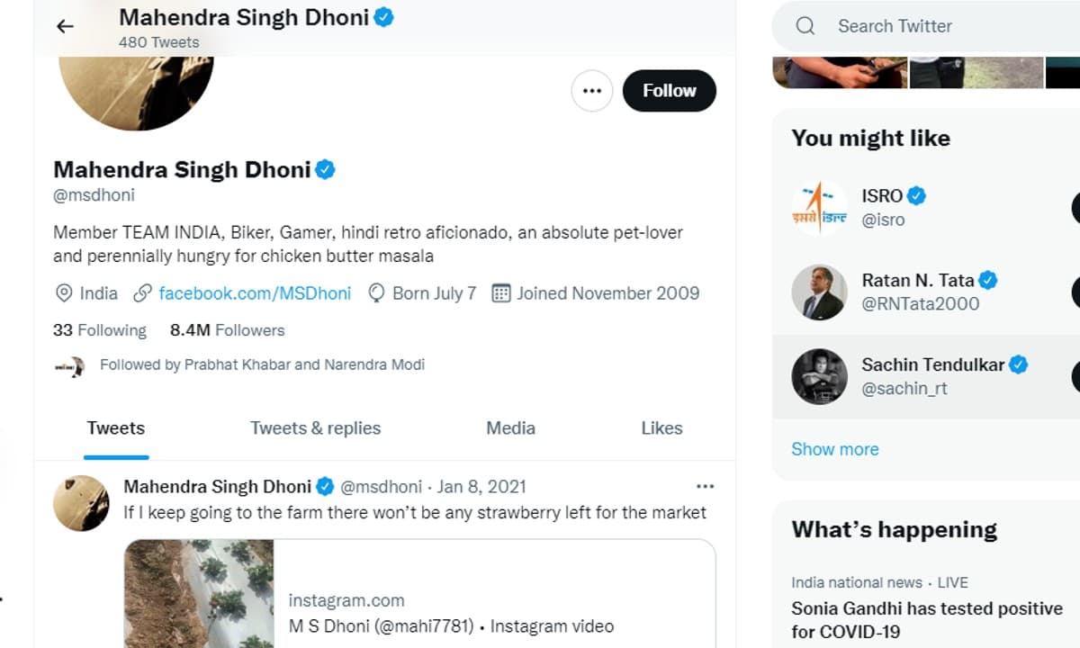Open the Sonia Gandhi COVID-19 news item

pos(926,619)
